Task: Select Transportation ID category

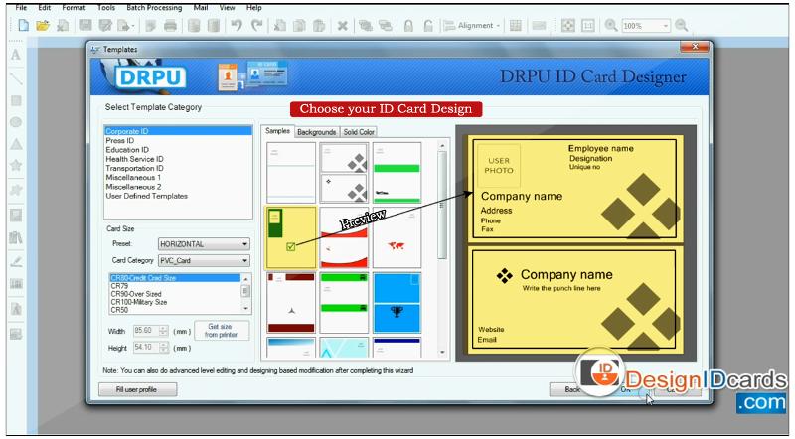Action: point(134,168)
